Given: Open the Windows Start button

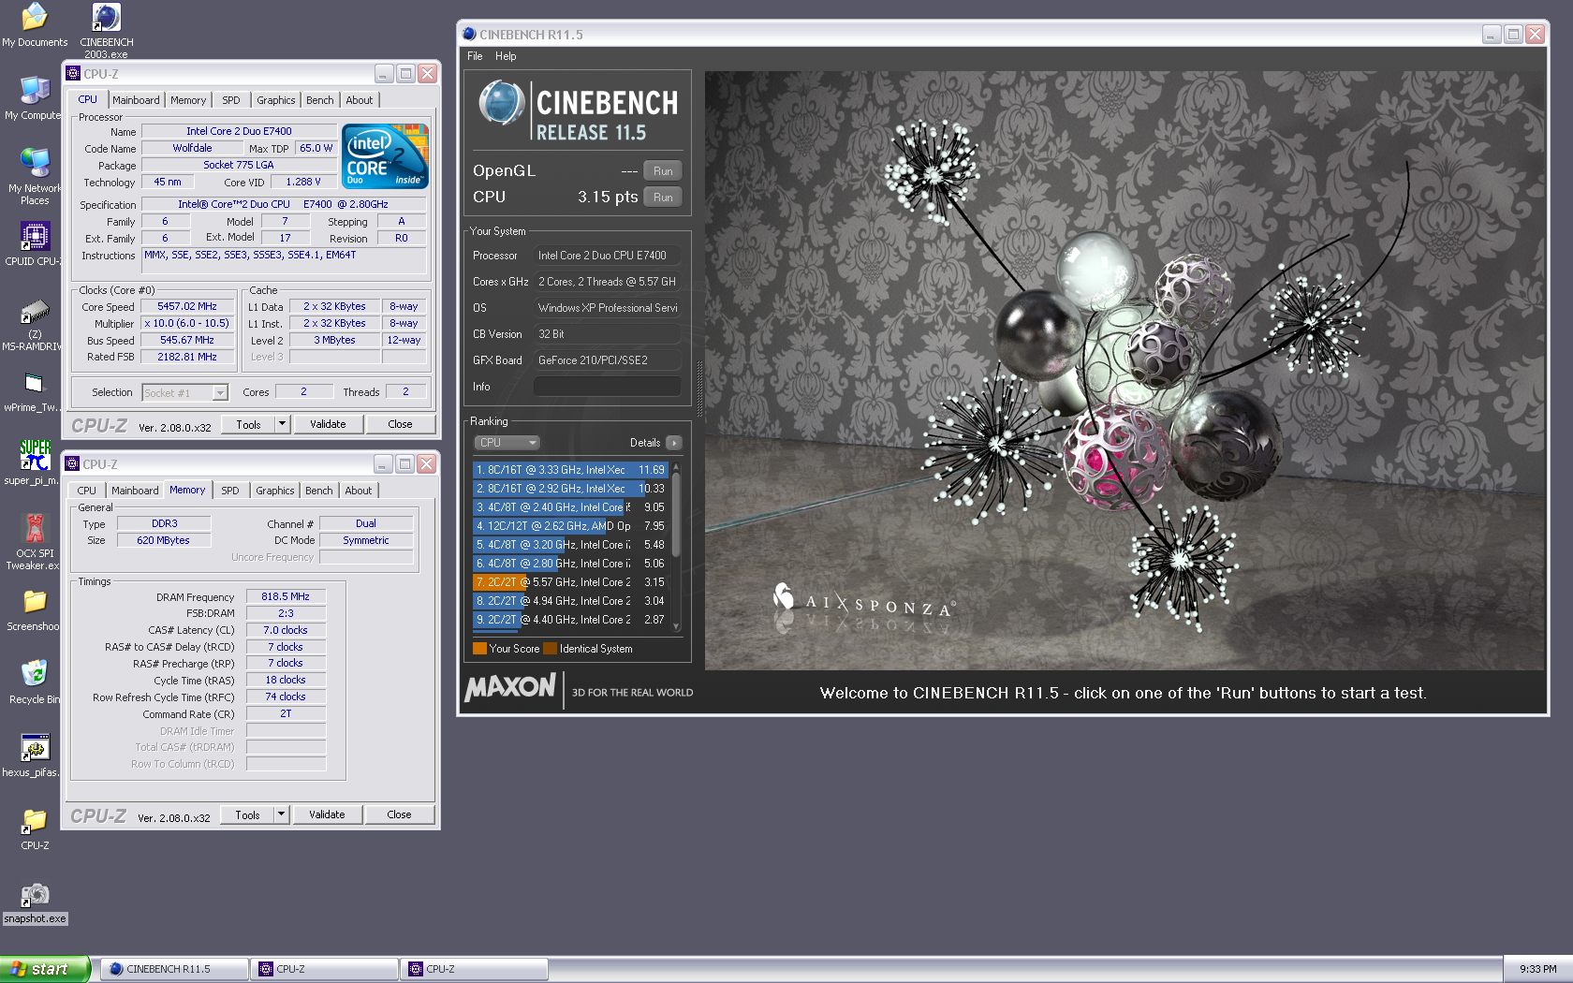Looking at the screenshot, I should click(45, 969).
